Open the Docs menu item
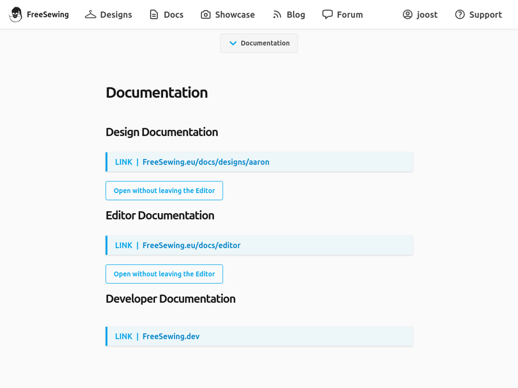This screenshot has width=518, height=388. click(x=174, y=15)
